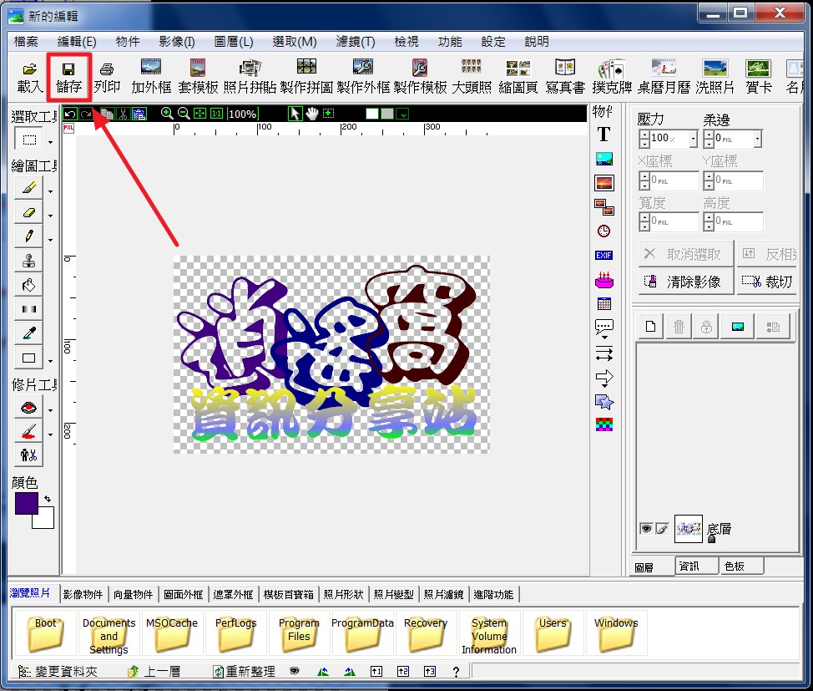This screenshot has height=691, width=813.
Task: Click the zoom in magnifier icon
Action: point(166,114)
